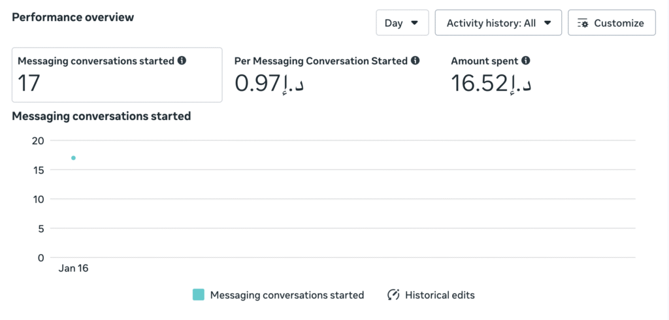Click the Jan 16 x-axis label

73,268
